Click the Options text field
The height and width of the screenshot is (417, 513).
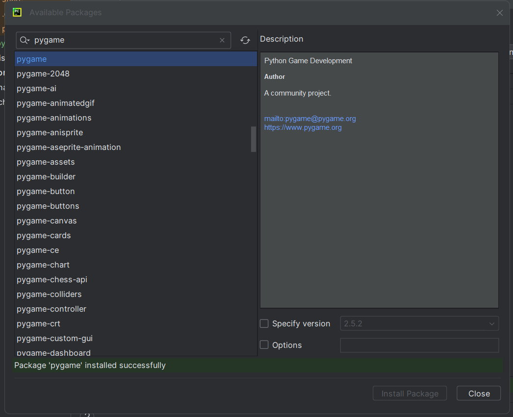pyautogui.click(x=419, y=345)
